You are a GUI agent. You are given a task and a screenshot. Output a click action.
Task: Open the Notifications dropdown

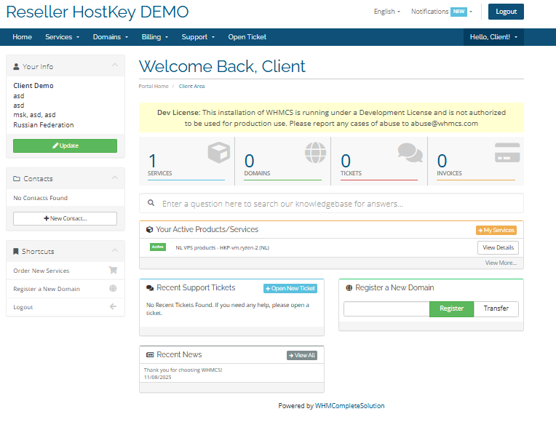coord(441,12)
